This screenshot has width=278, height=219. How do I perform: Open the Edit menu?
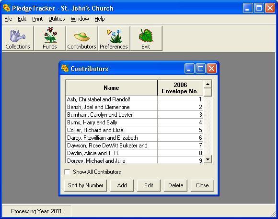click(x=22, y=19)
